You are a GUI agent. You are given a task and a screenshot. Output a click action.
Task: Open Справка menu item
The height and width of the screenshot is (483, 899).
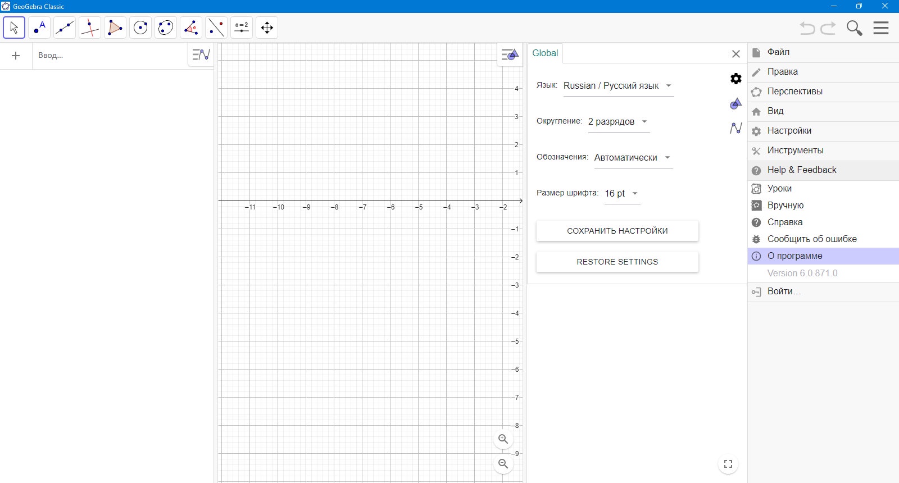pyautogui.click(x=823, y=222)
